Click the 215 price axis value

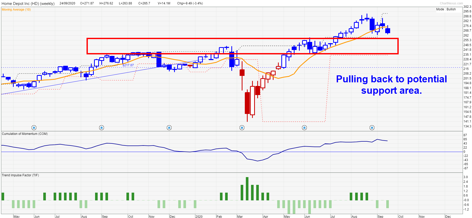tap(466, 69)
